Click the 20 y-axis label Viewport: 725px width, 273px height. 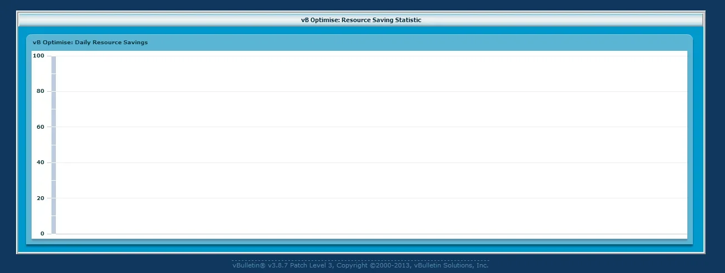tap(40, 198)
